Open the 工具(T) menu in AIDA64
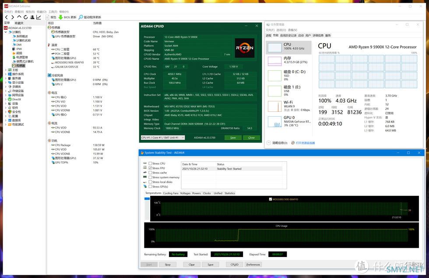 point(53,12)
